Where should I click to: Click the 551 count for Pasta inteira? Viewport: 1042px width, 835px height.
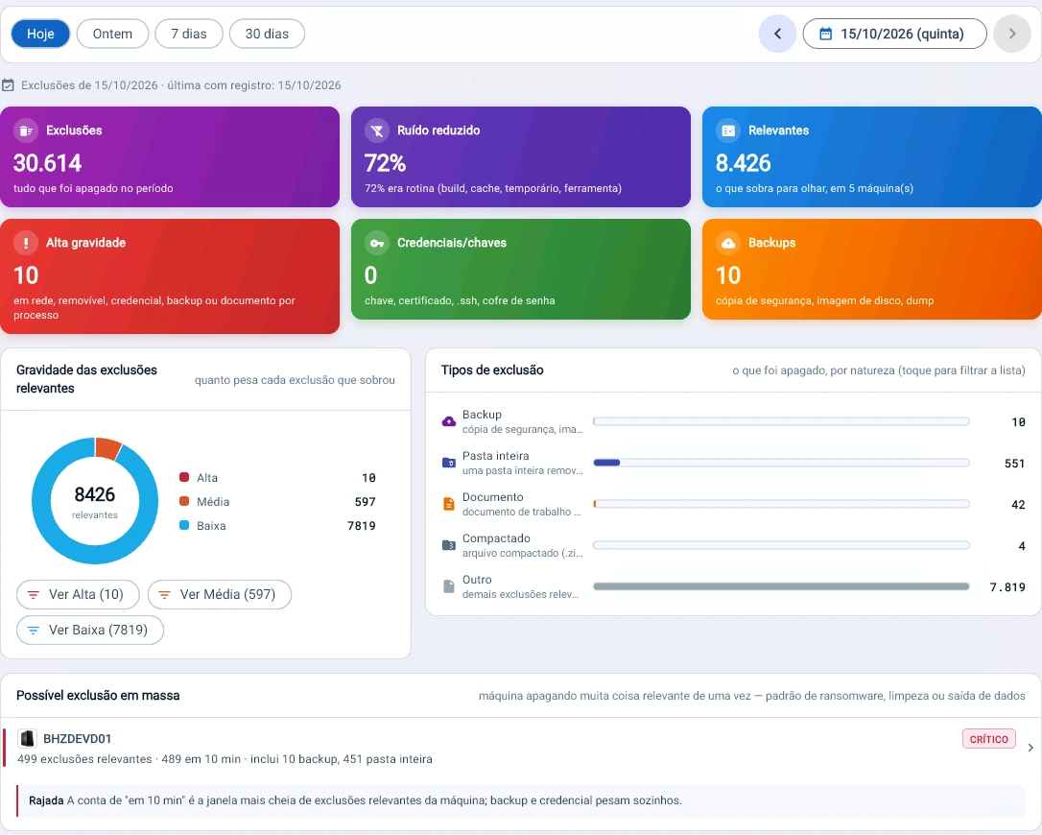tap(1015, 464)
